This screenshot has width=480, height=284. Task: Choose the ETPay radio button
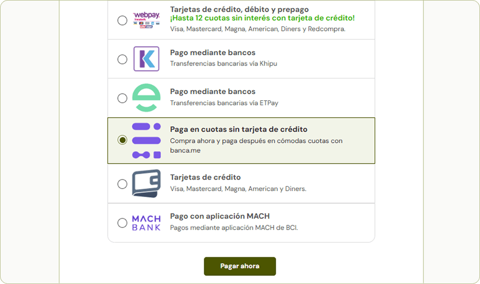[x=122, y=98]
